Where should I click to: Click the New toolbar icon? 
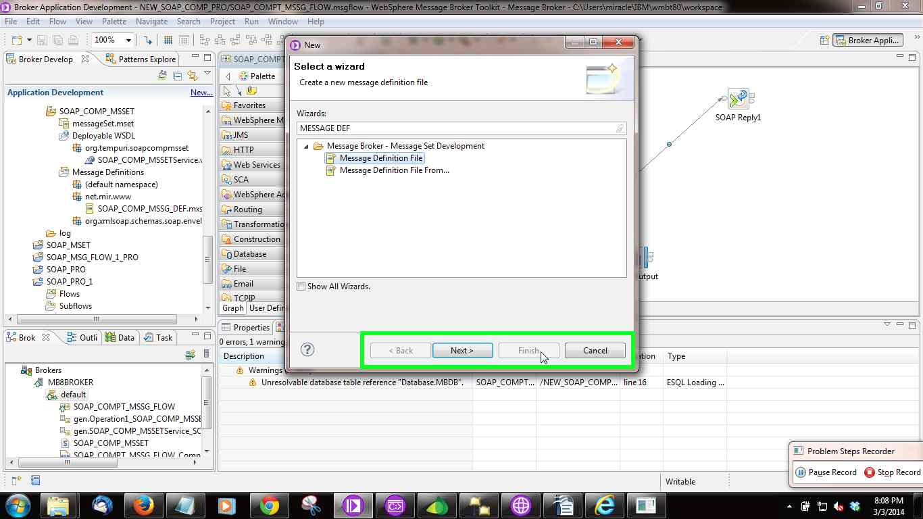tap(17, 40)
